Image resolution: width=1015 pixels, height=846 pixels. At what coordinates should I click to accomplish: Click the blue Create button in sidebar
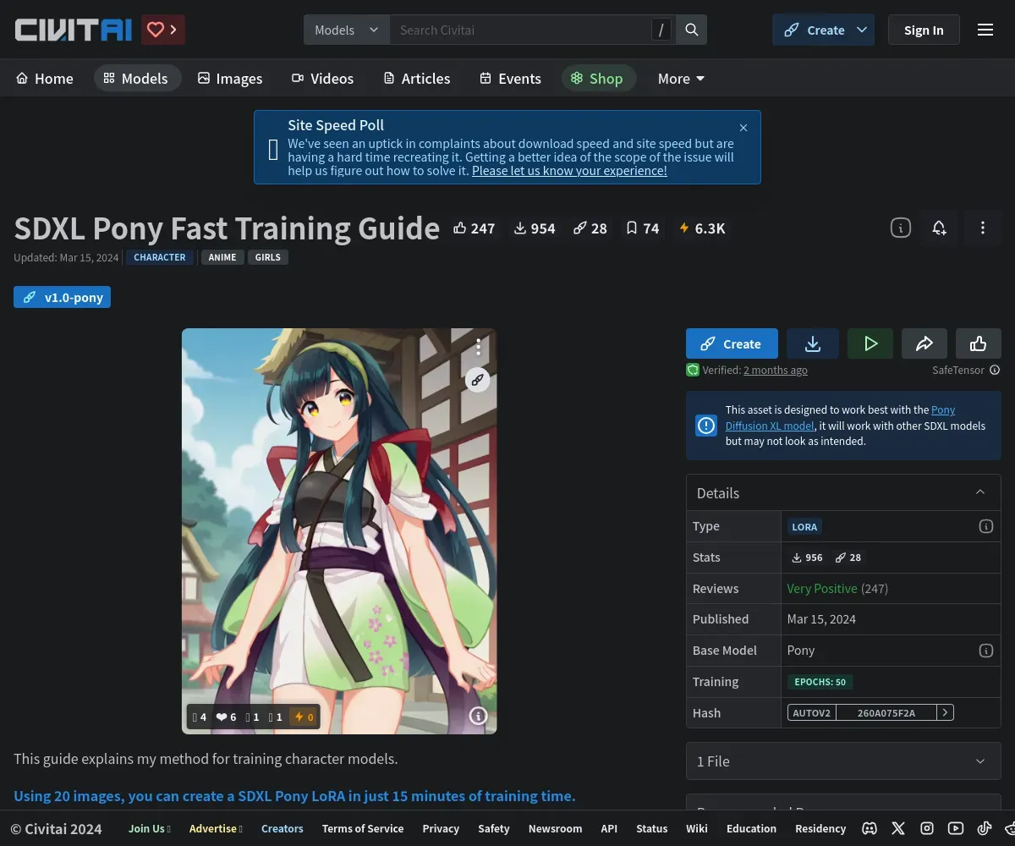(732, 343)
